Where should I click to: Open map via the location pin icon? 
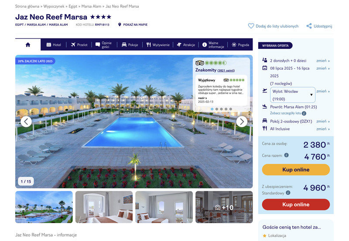(120, 25)
